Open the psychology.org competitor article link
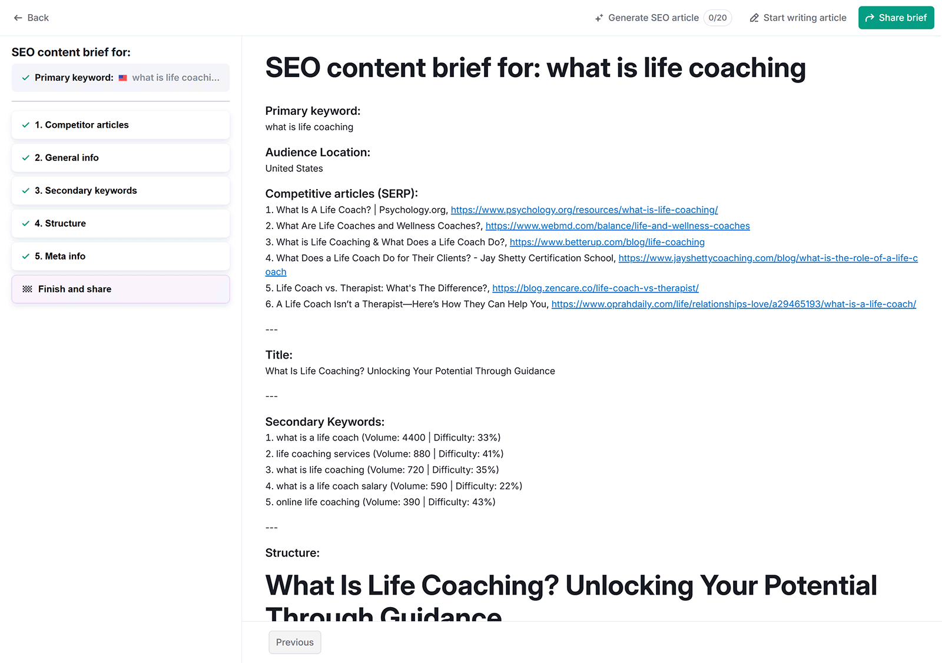 click(x=583, y=210)
